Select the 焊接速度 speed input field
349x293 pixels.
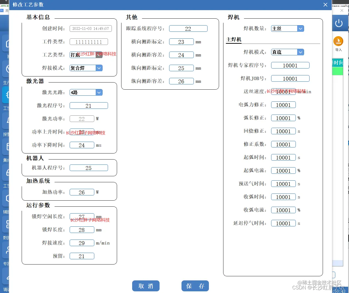pyautogui.click(x=82, y=243)
